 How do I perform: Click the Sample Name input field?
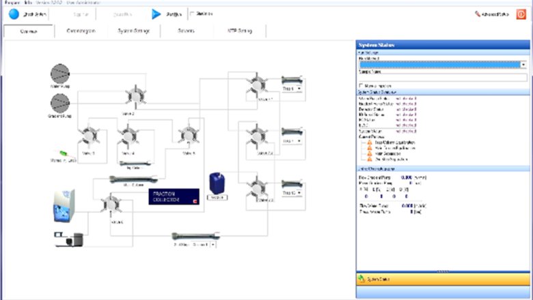[x=442, y=78]
